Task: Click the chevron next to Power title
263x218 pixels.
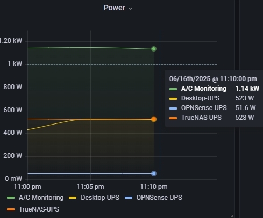Action: (130, 9)
